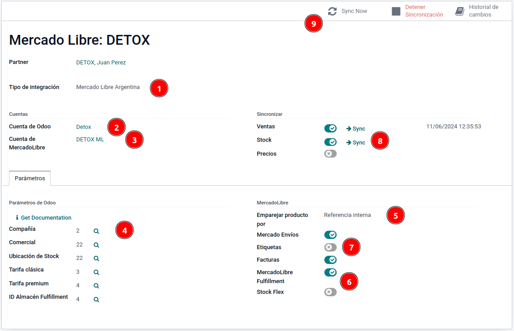Open the Historial de cambios book icon
This screenshot has width=514, height=331.
[460, 11]
